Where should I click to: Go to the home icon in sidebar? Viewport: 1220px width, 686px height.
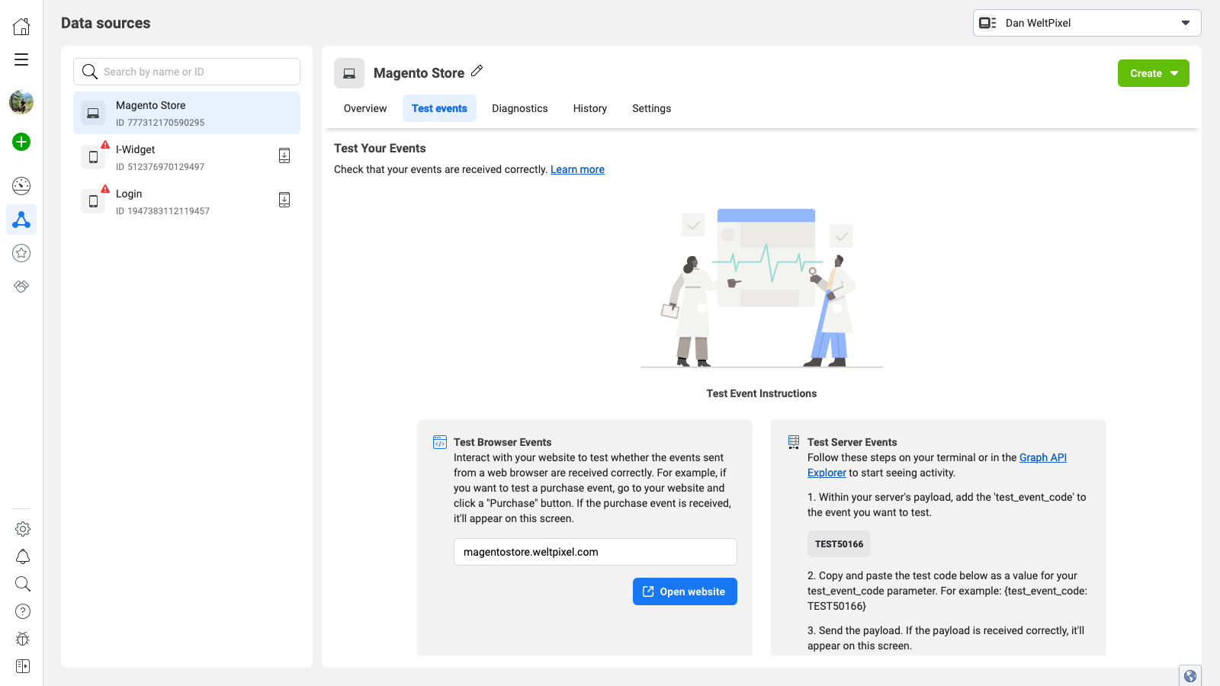pos(21,27)
